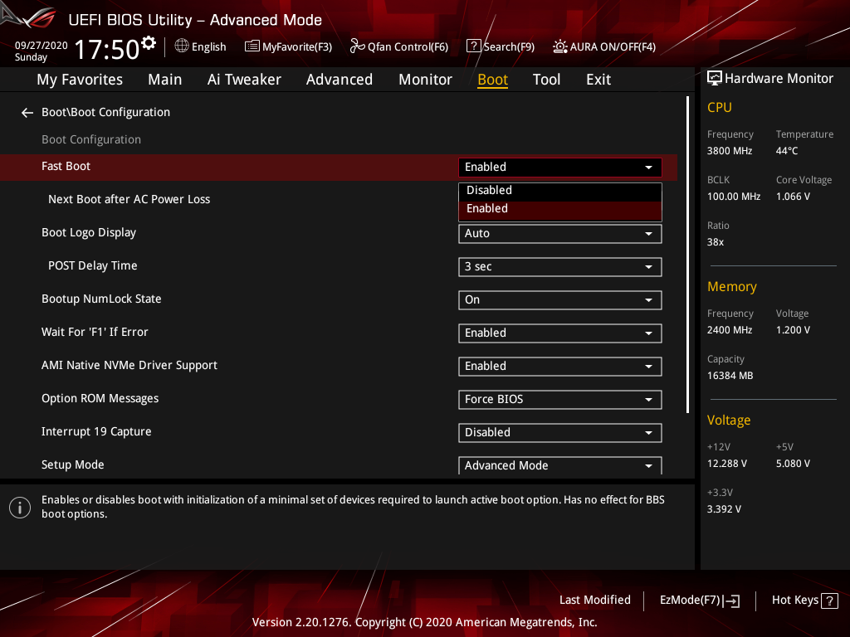The image size is (850, 637).
Task: Open the Tool tab
Action: [x=546, y=80]
